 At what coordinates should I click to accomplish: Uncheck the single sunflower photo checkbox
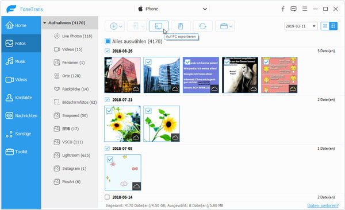point(148,111)
